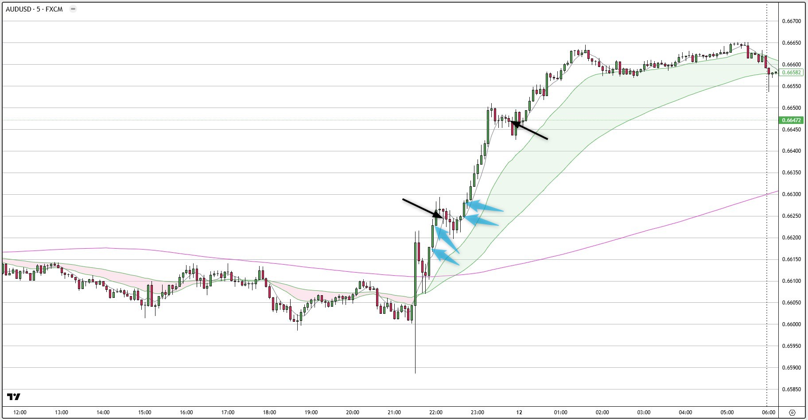Click the 12:00 time axis label
Screen dimensions: 808x420
[x=20, y=412]
